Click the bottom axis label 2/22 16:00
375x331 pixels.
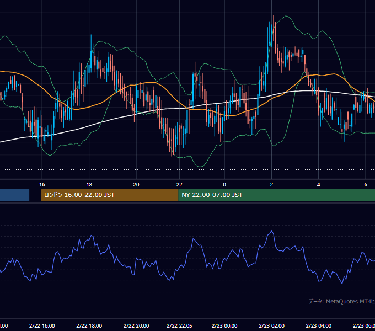pyautogui.click(x=42, y=326)
